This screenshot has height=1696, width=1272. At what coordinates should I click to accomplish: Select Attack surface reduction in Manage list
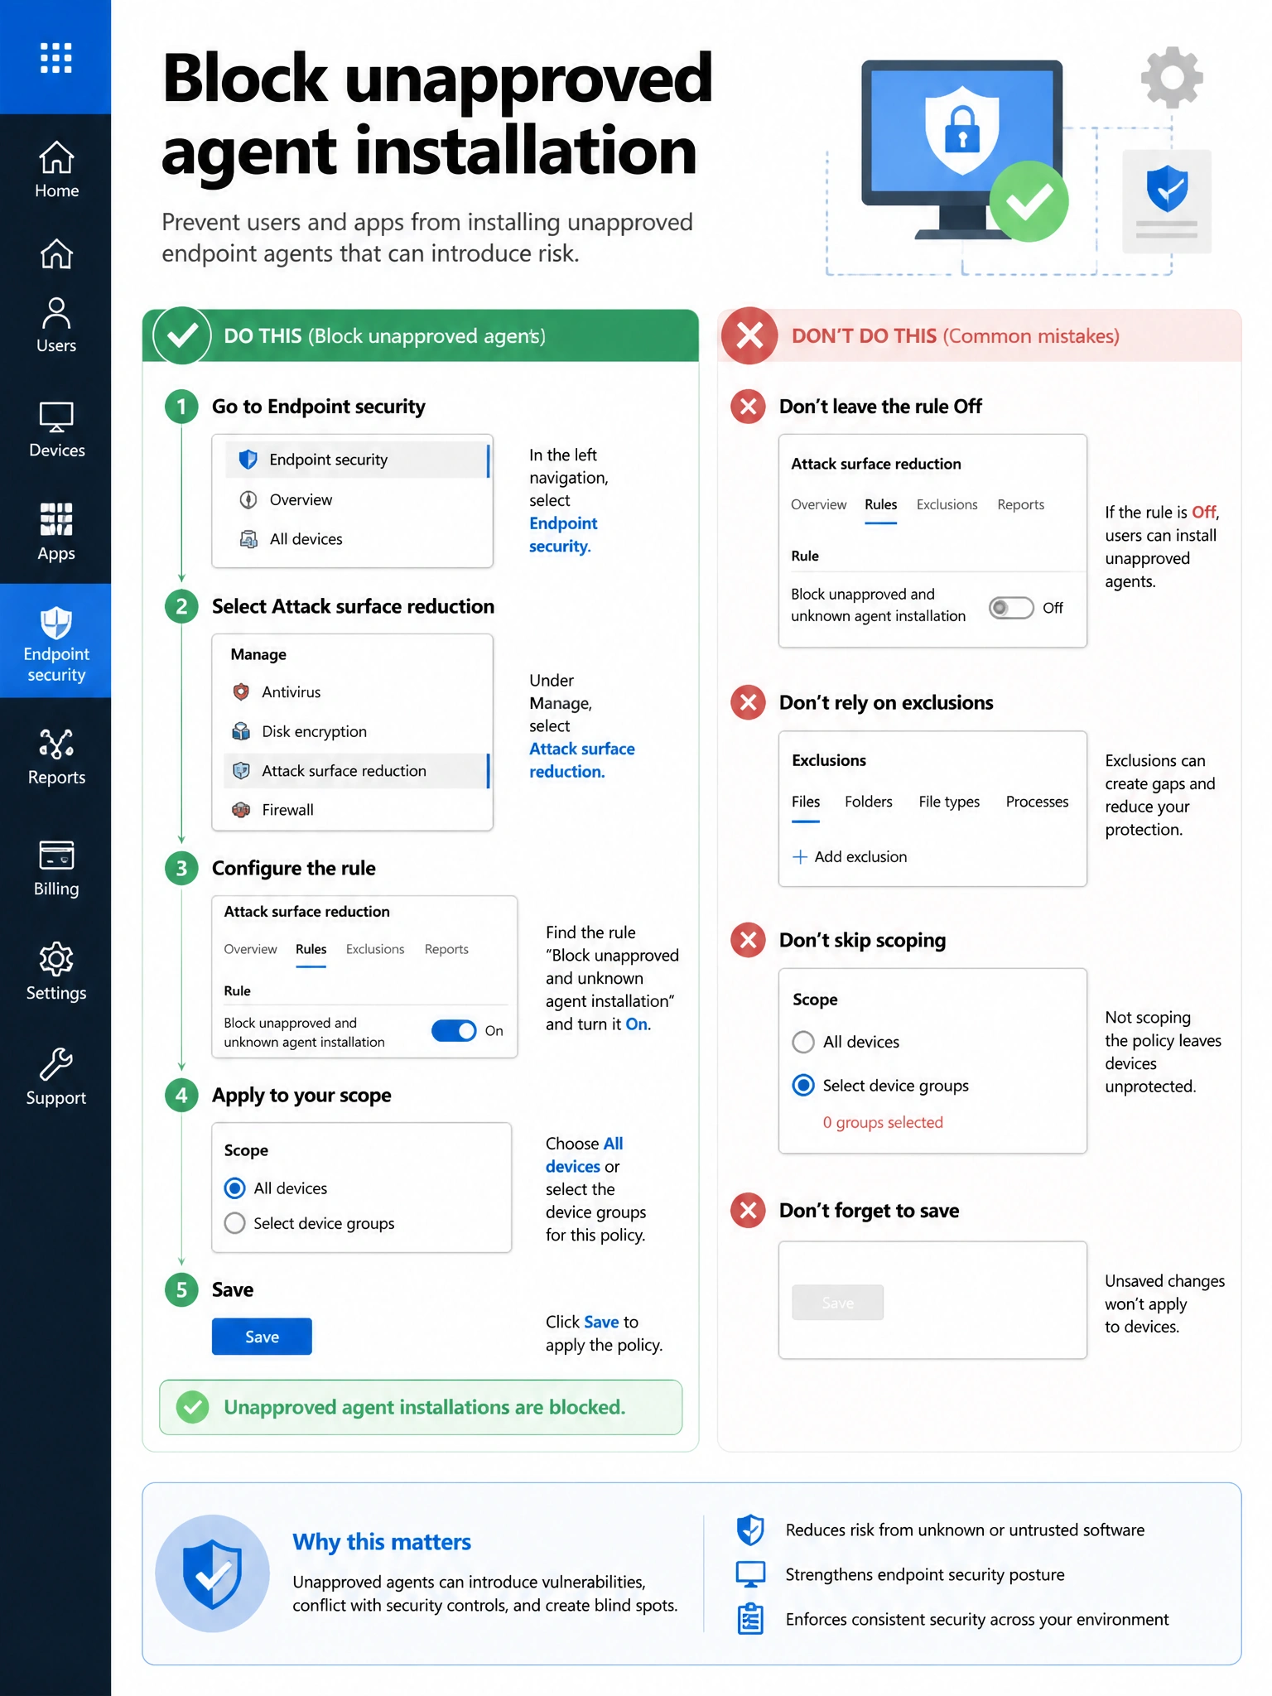pos(356,771)
